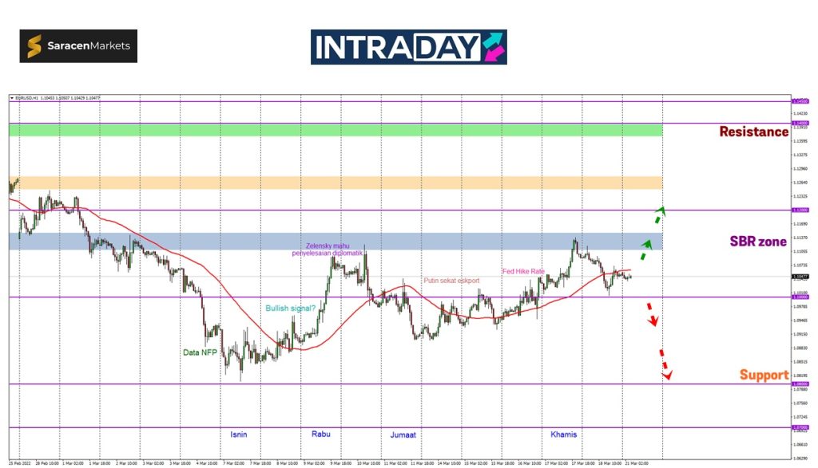The height and width of the screenshot is (468, 818).
Task: Open the EURUSD,H1 chart dropdown triangle
Action: click(12, 97)
